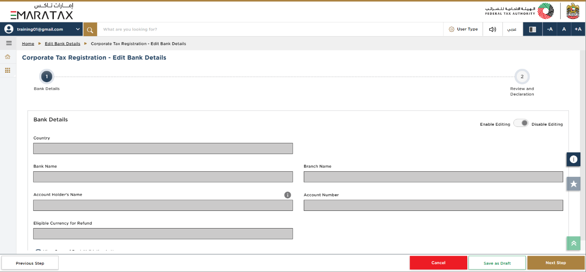The image size is (586, 272).
Task: Click the Account Holder's Name field
Action: pyautogui.click(x=163, y=205)
